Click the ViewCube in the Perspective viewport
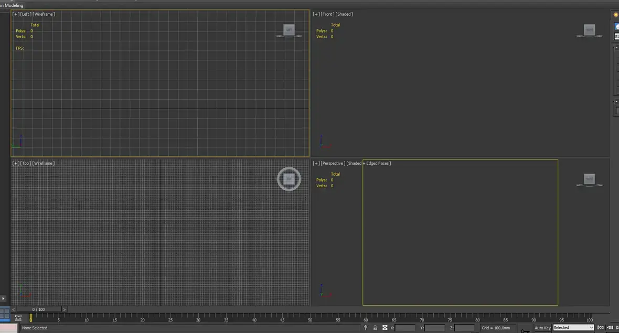The image size is (619, 333). [x=590, y=179]
